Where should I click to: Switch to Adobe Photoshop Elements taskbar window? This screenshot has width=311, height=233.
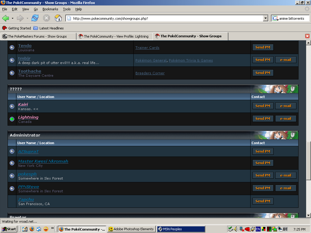click(131, 229)
